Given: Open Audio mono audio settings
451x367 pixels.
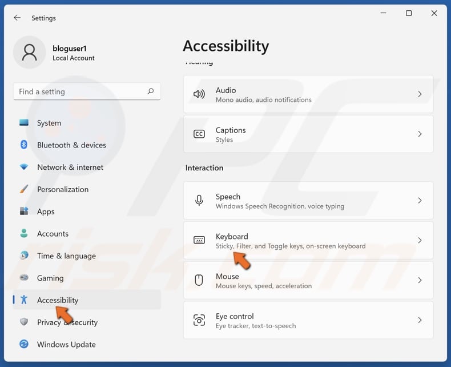Looking at the screenshot, I should click(308, 94).
